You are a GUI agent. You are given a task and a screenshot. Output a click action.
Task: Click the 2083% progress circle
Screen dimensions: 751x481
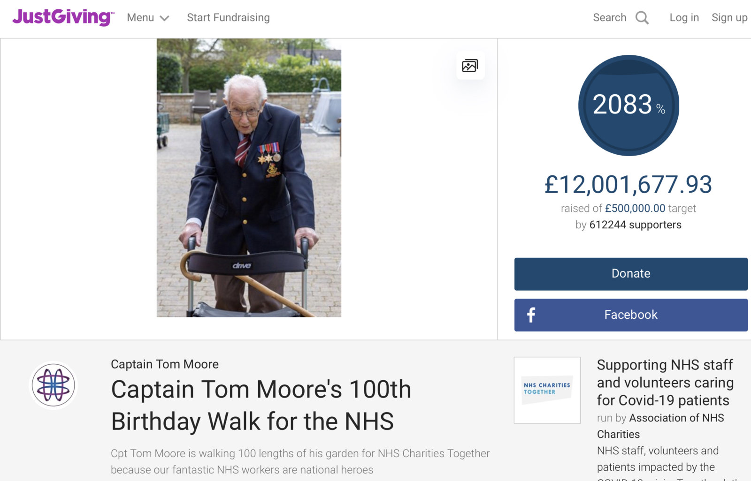click(x=628, y=105)
